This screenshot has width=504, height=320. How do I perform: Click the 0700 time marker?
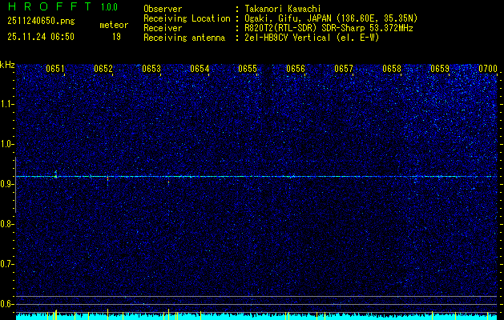click(488, 69)
